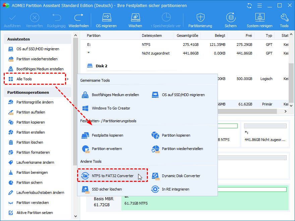Select the Nicht zugeordnet partition row
This screenshot has height=221, width=295.
coord(185,53)
